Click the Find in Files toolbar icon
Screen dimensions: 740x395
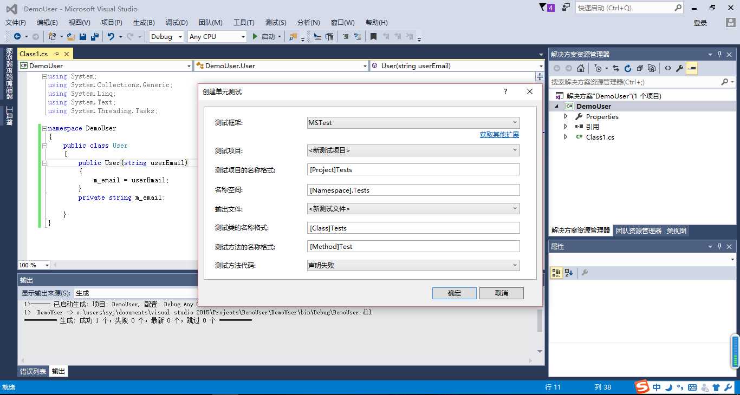pos(293,37)
